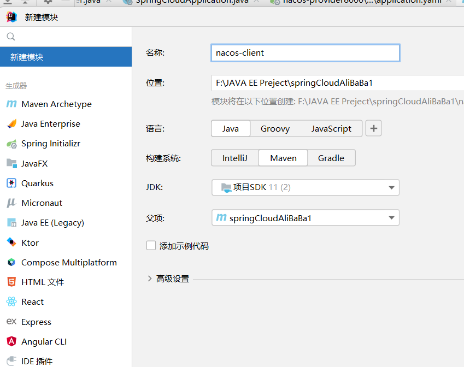This screenshot has width=464, height=367.
Task: Choose the Ktor generator
Action: tap(66, 242)
